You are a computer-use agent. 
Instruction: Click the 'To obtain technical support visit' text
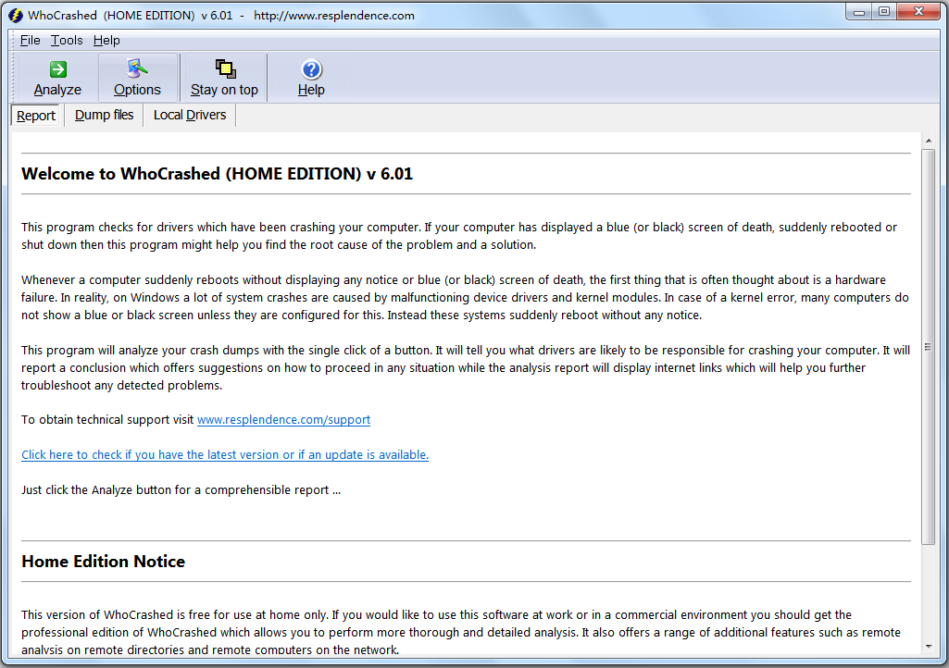pos(107,420)
